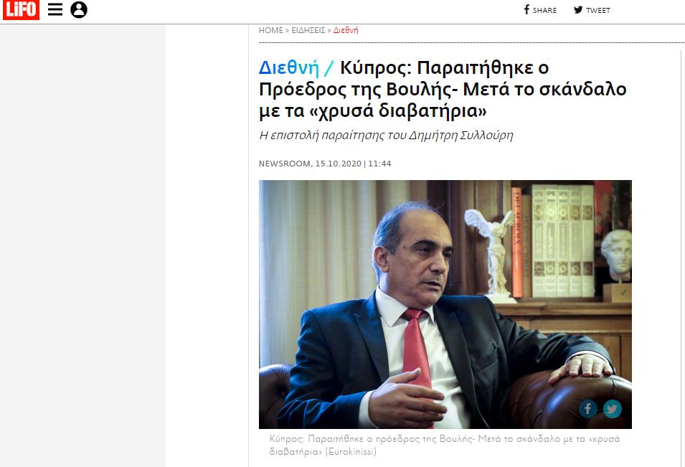Click the subtitle about Δημήτρη Συλλούρη
Image resolution: width=685 pixels, height=467 pixels.
tap(386, 136)
